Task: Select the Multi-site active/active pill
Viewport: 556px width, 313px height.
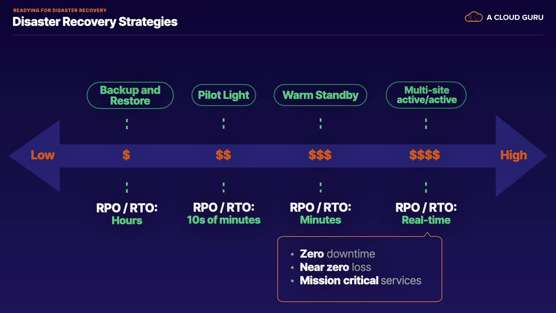Action: 426,95
